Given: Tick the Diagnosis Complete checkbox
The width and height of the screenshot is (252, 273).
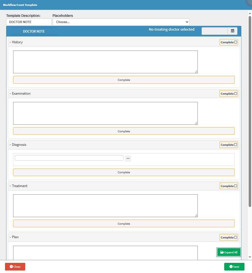Looking at the screenshot, I should 235,145.
